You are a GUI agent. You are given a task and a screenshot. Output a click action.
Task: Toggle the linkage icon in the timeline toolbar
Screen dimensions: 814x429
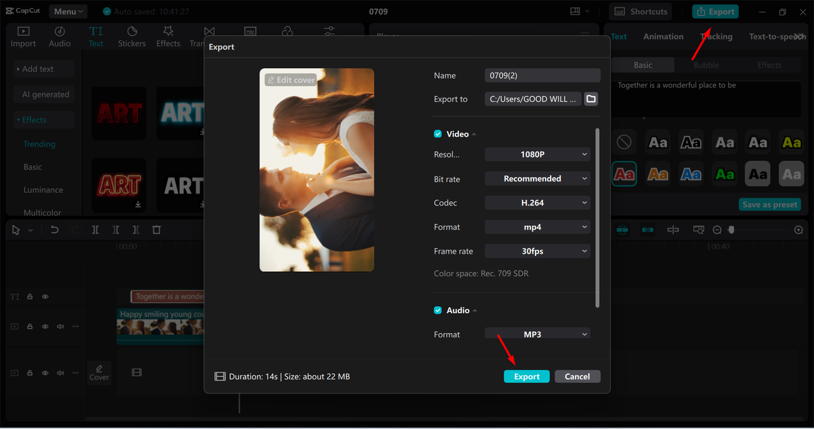(647, 230)
